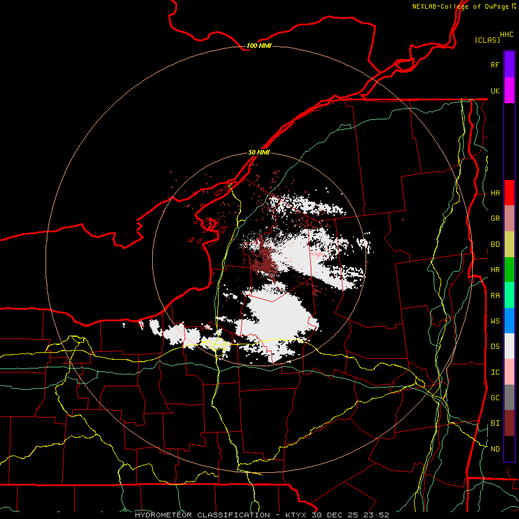This screenshot has width=519, height=519.
Task: Click the green HR legend swatch
Action: [x=509, y=270]
